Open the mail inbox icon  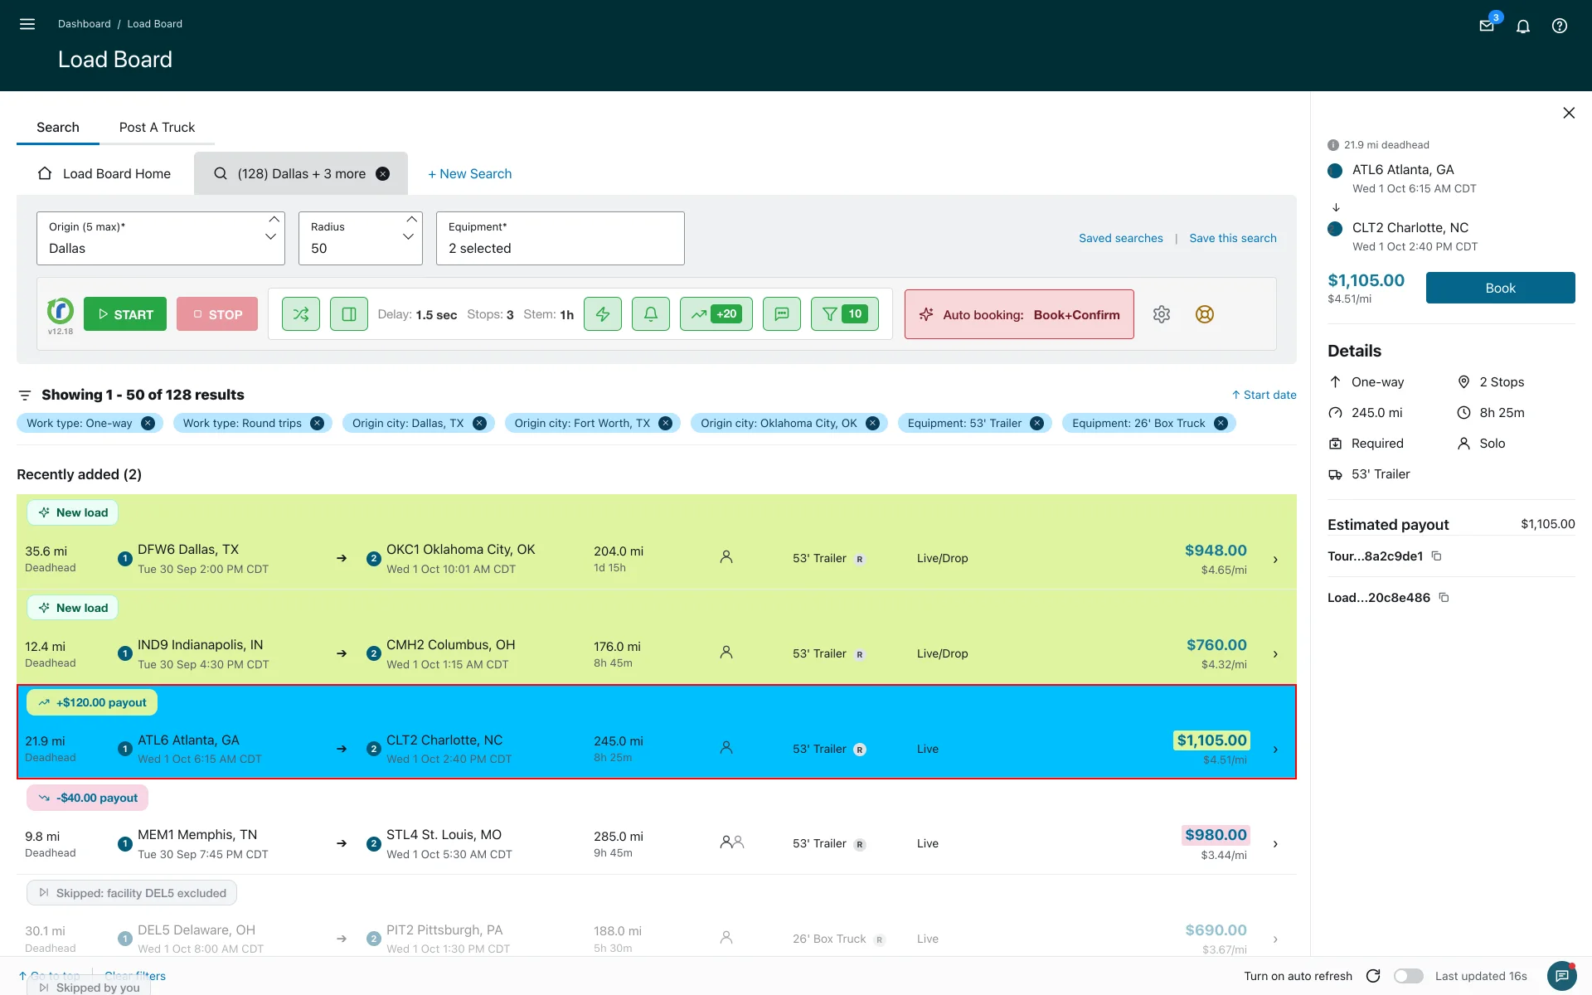pos(1487,26)
